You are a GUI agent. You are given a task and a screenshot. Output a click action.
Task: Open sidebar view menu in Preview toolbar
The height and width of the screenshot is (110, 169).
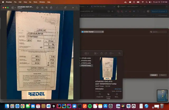tap(14, 8)
